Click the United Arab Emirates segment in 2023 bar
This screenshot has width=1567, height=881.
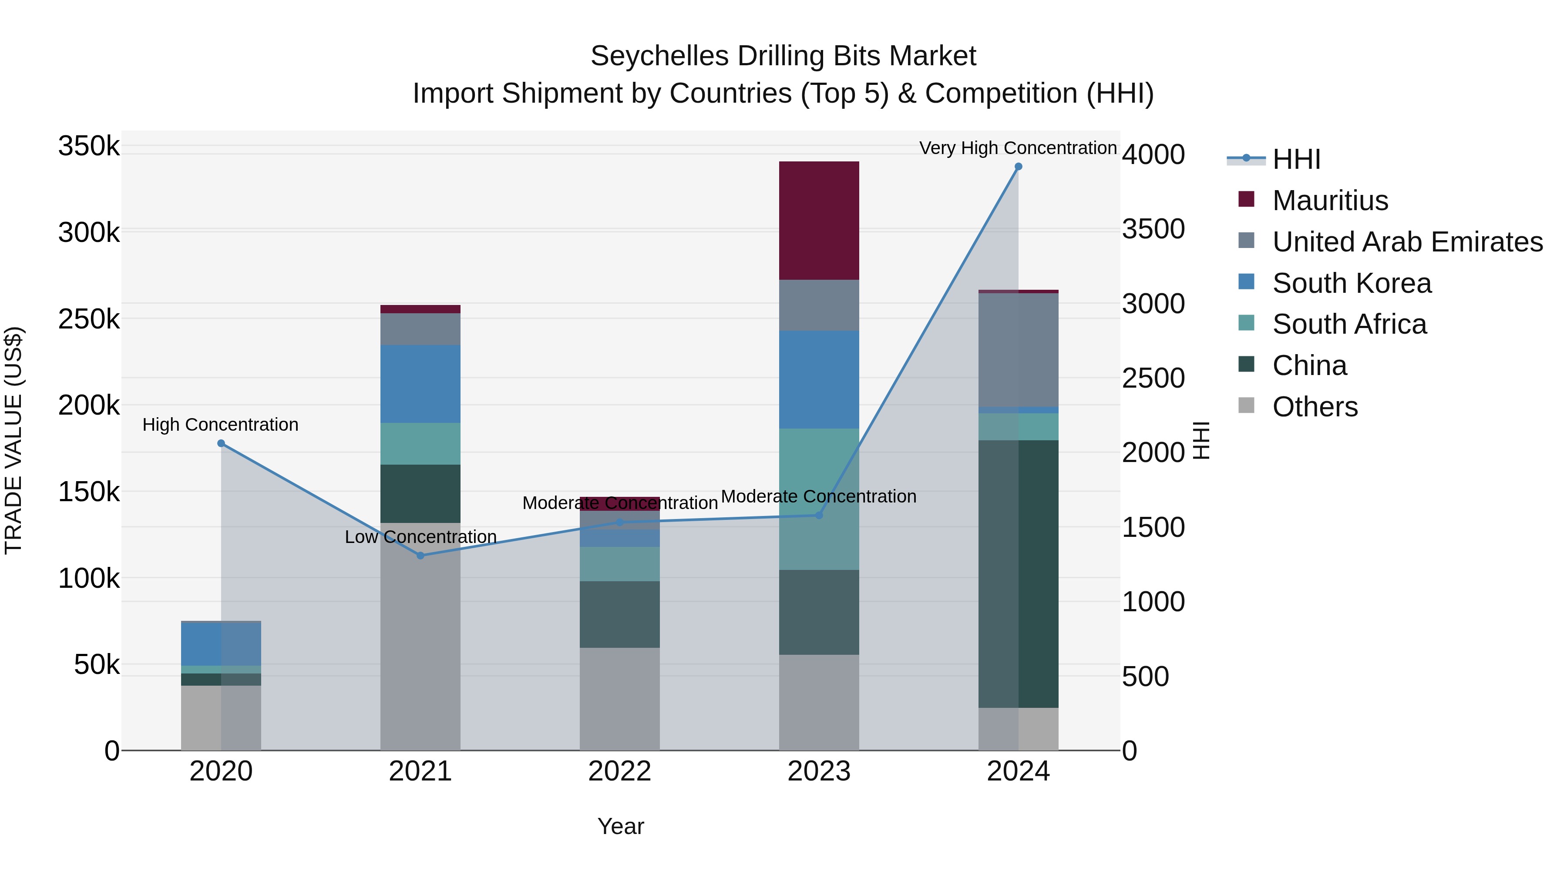[x=819, y=305]
